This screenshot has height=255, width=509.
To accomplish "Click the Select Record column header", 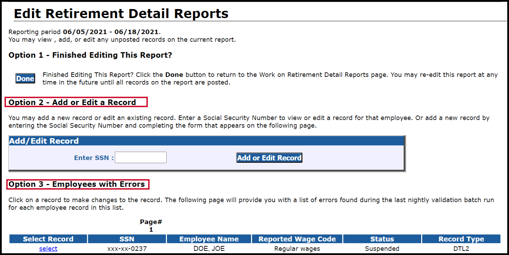I will point(48,239).
